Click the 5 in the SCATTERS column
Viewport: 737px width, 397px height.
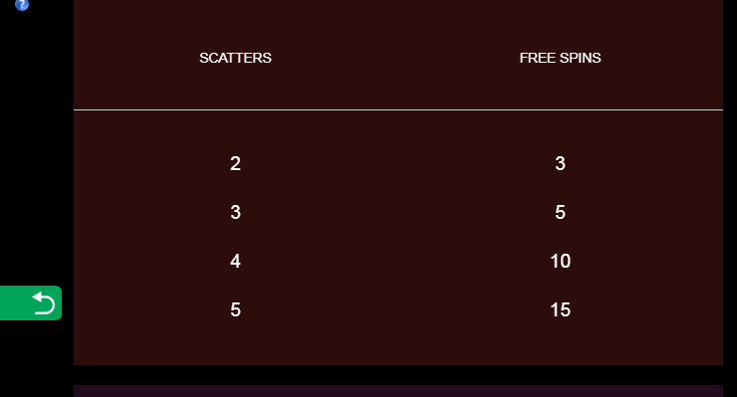pos(235,309)
